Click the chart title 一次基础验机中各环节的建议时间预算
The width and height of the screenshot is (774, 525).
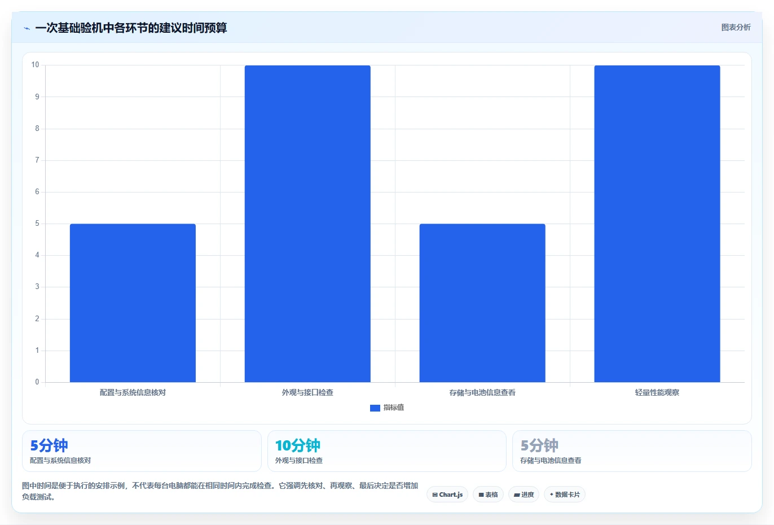(131, 28)
